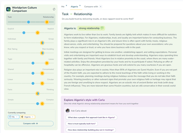
Task: Click the orange Algeria marker on Task-Relationship slider
Action: [x=47, y=22]
